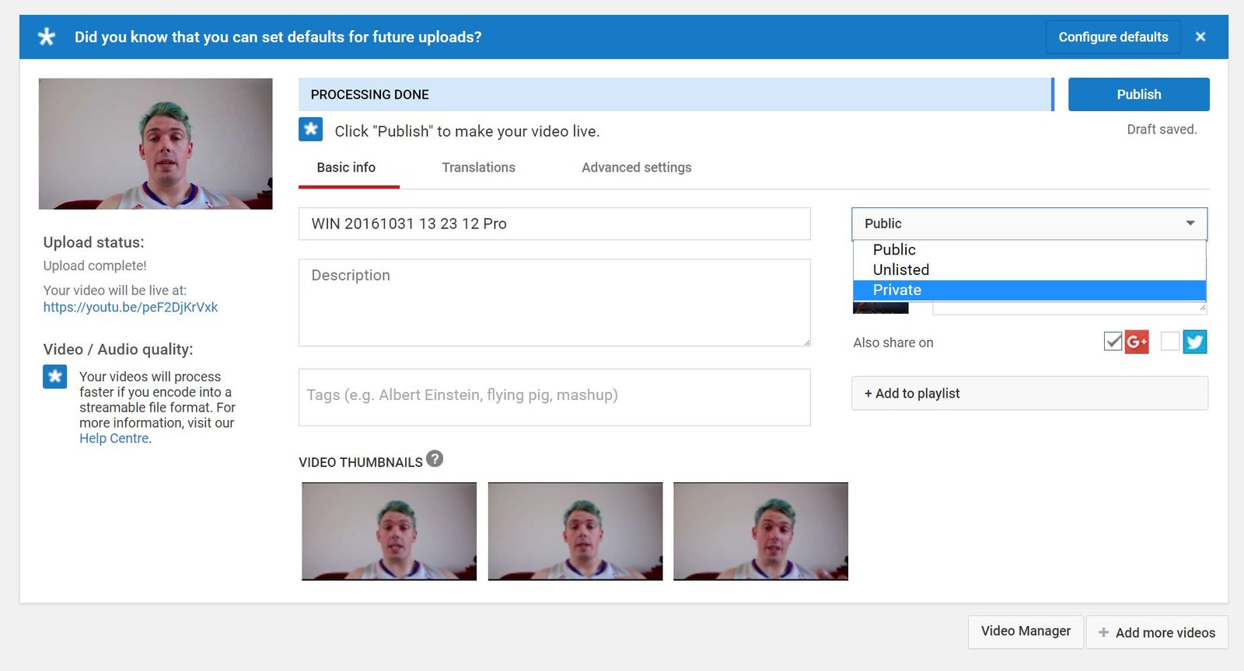The height and width of the screenshot is (671, 1244).
Task: Dismiss the defaults banner with the X
Action: click(x=1200, y=37)
